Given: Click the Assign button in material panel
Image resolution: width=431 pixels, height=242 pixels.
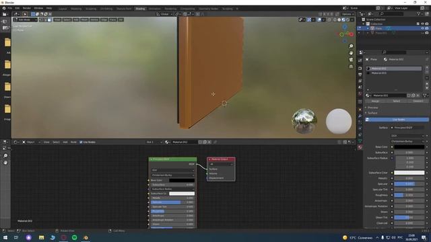Looking at the screenshot, I should (x=375, y=102).
